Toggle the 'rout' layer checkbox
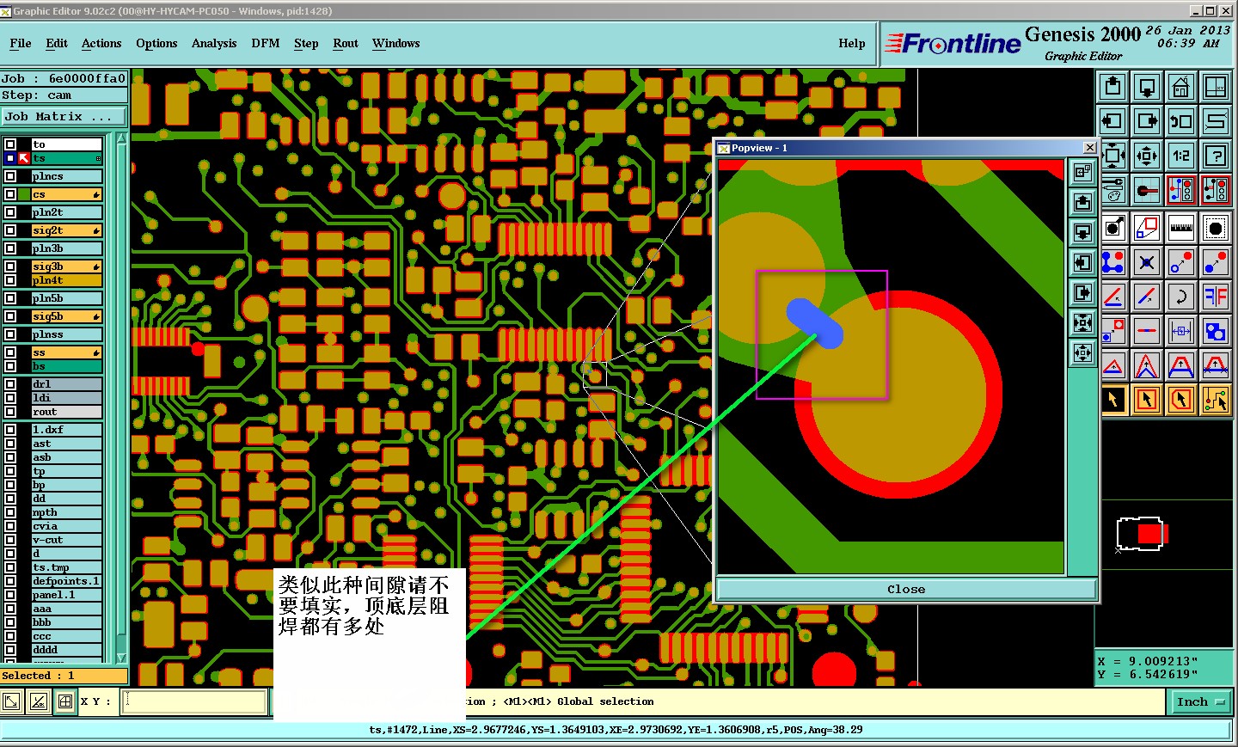Viewport: 1238px width, 747px height. click(10, 412)
